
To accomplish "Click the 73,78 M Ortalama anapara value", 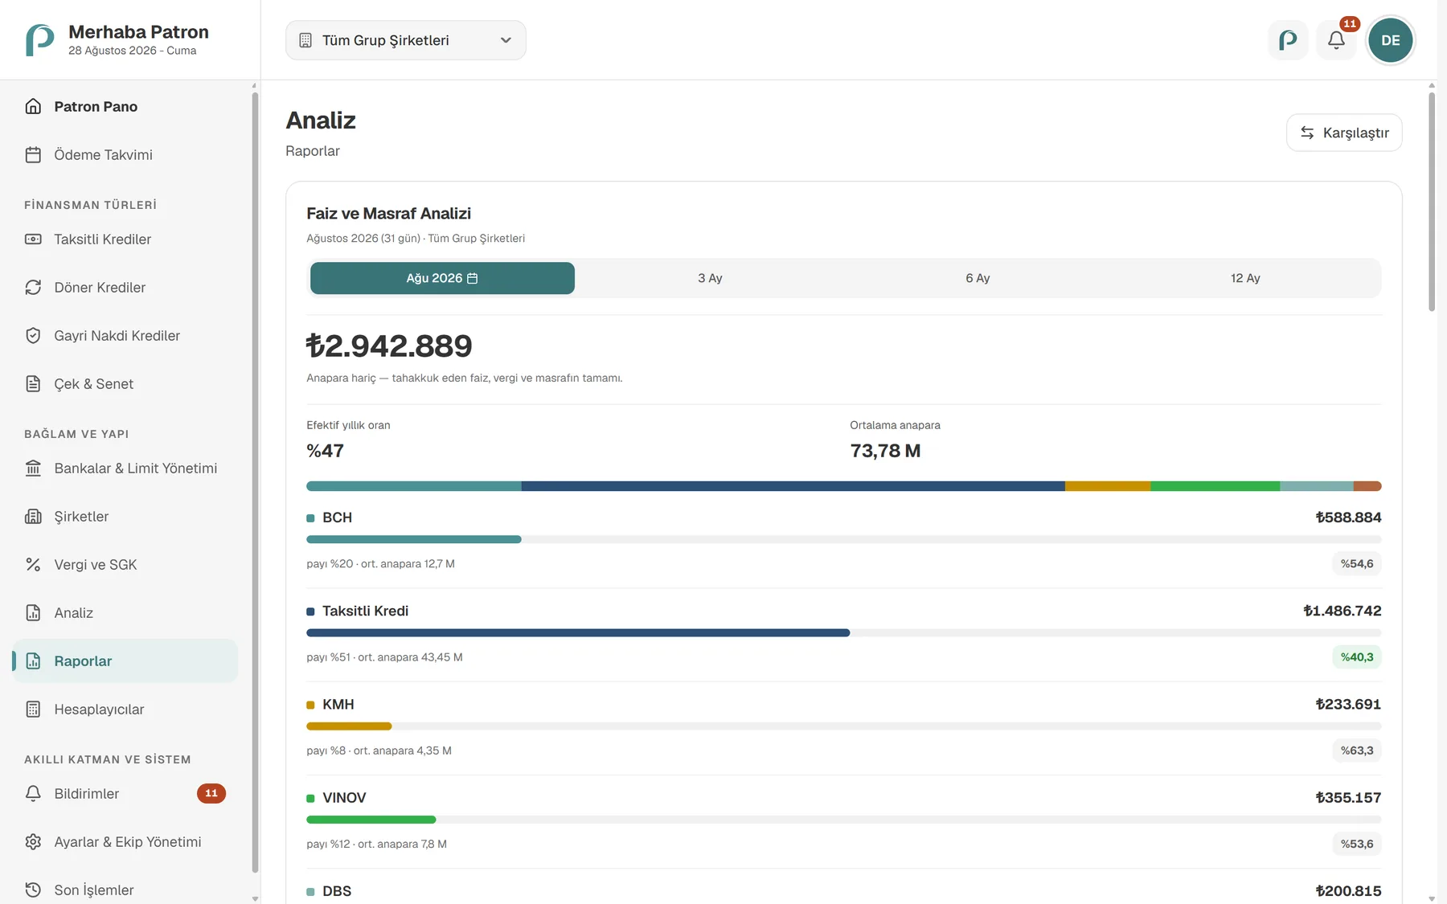I will [885, 451].
